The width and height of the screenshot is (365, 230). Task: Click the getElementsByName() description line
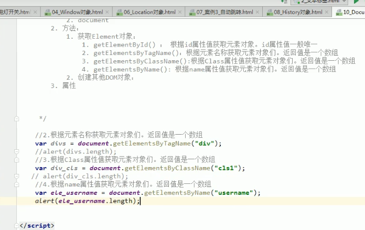209,69
